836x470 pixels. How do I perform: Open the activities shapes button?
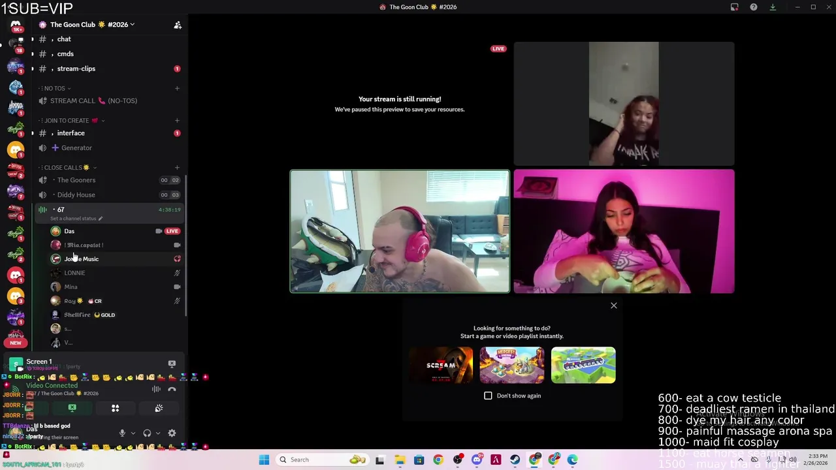pos(115,408)
